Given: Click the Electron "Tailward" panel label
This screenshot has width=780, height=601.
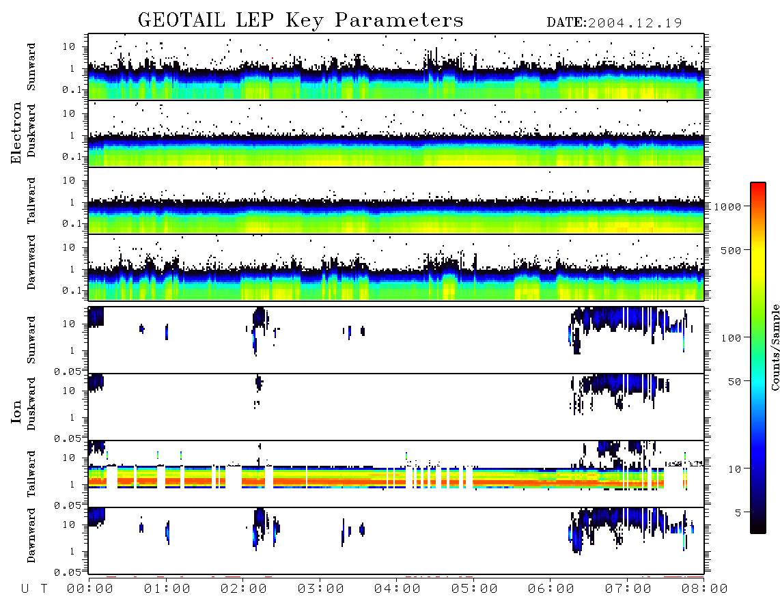Looking at the screenshot, I should 31,201.
